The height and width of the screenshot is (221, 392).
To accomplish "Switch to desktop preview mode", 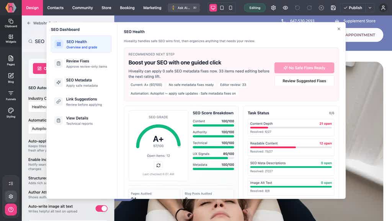I will (x=213, y=8).
